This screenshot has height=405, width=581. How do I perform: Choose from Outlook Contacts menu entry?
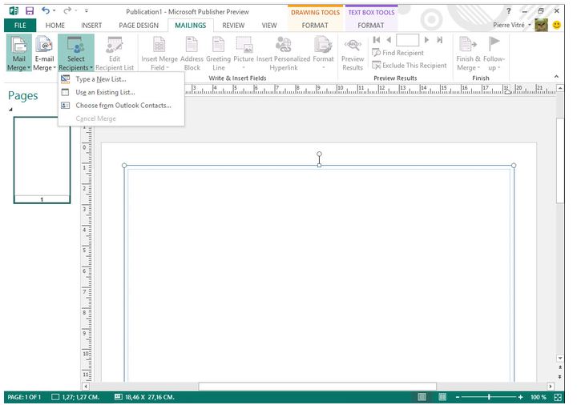coord(123,105)
